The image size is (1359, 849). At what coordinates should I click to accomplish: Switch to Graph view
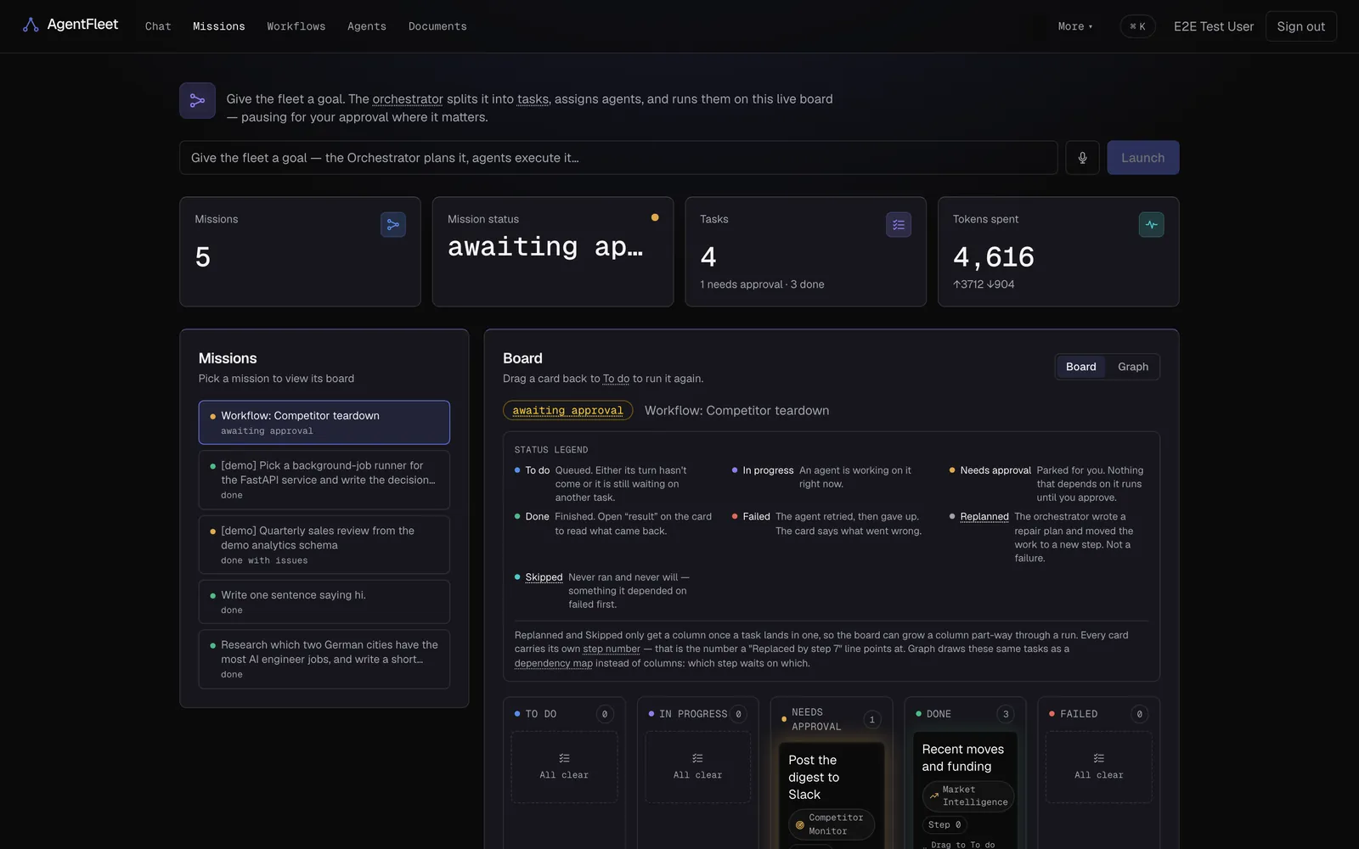1132,367
